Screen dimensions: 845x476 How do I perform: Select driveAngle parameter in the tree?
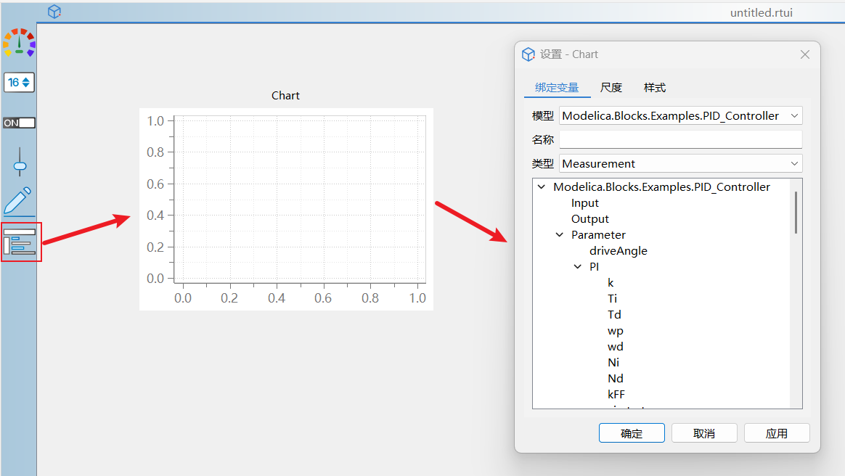[618, 251]
